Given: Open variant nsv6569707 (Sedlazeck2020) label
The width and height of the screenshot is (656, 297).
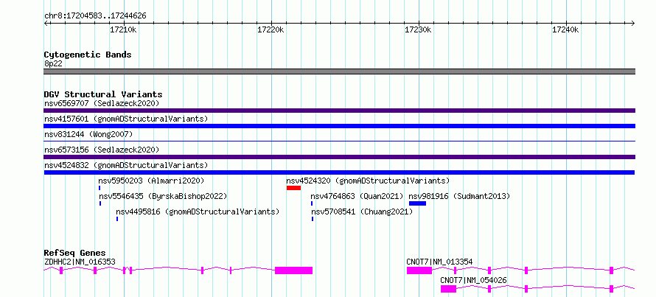Looking at the screenshot, I should [x=102, y=103].
